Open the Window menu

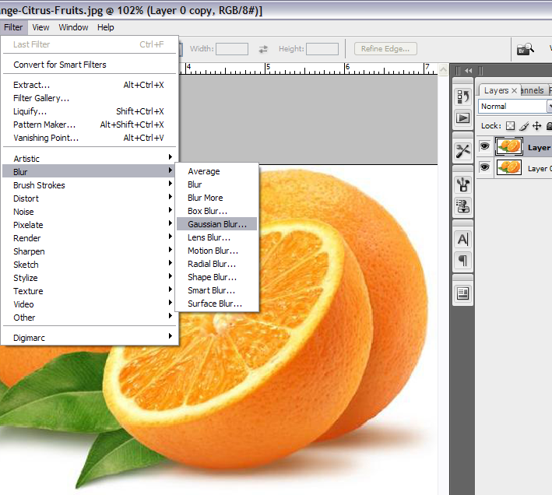73,27
